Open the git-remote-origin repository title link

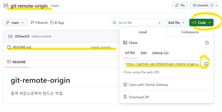click(x=29, y=6)
